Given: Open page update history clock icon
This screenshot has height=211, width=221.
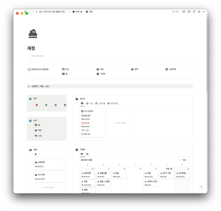Looking at the screenshot, I should 194,12.
